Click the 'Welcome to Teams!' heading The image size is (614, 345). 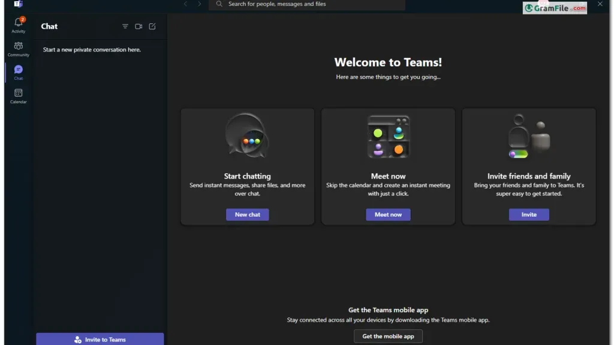click(388, 62)
